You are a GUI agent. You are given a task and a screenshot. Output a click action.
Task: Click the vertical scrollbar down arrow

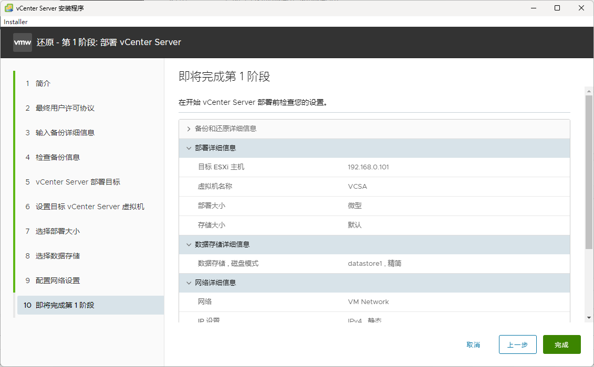[x=589, y=317]
